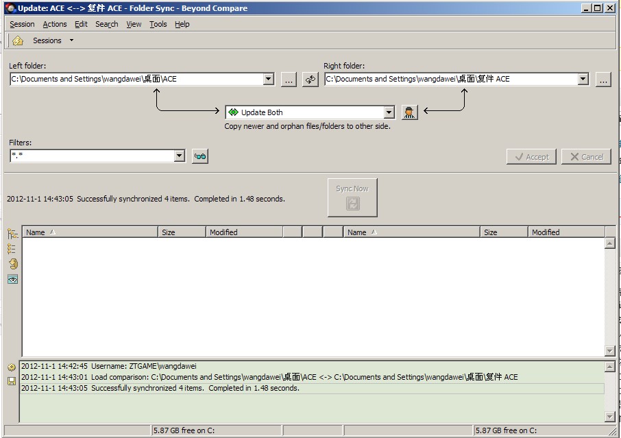Screen dimensions: 621x438
Task: Click the Home sessions icon
Action: tap(18, 40)
